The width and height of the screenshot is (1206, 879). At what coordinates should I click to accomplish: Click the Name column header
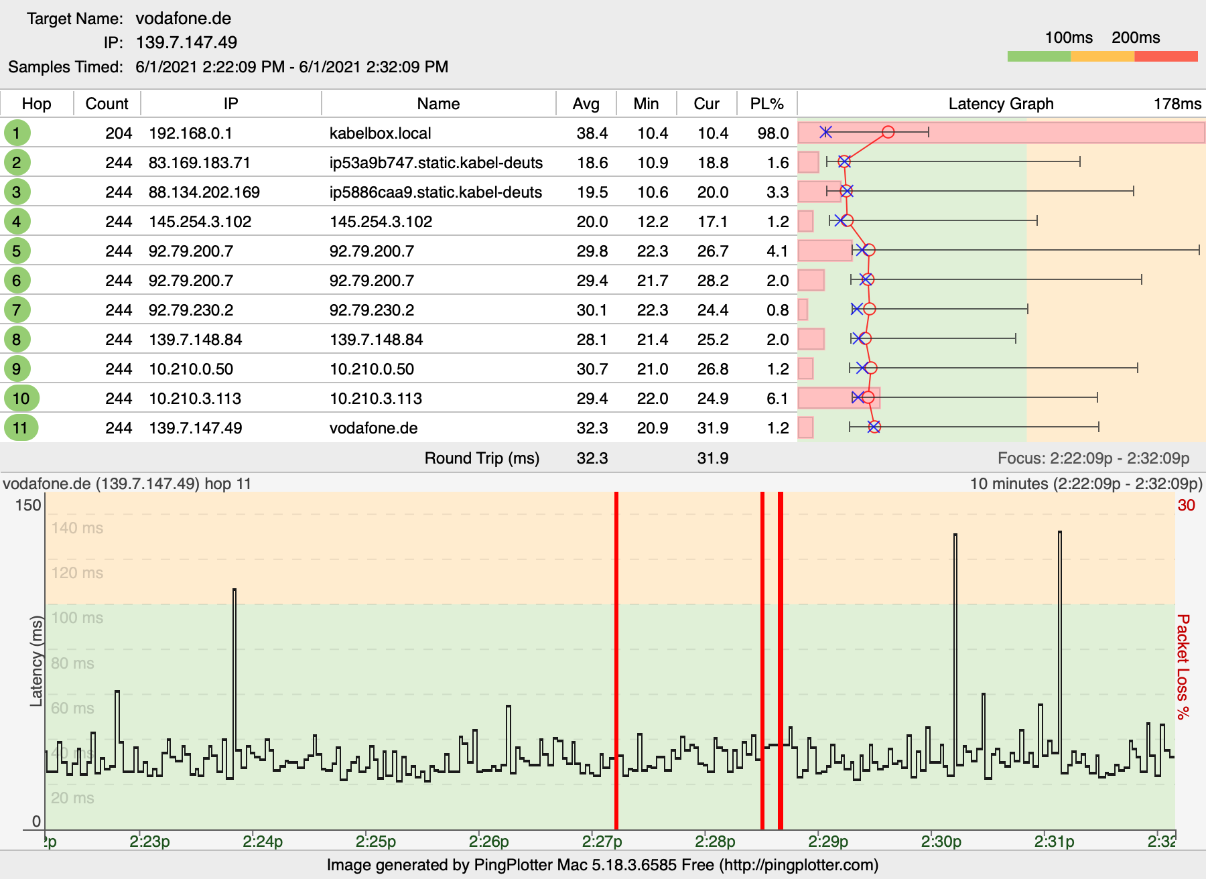[x=438, y=104]
